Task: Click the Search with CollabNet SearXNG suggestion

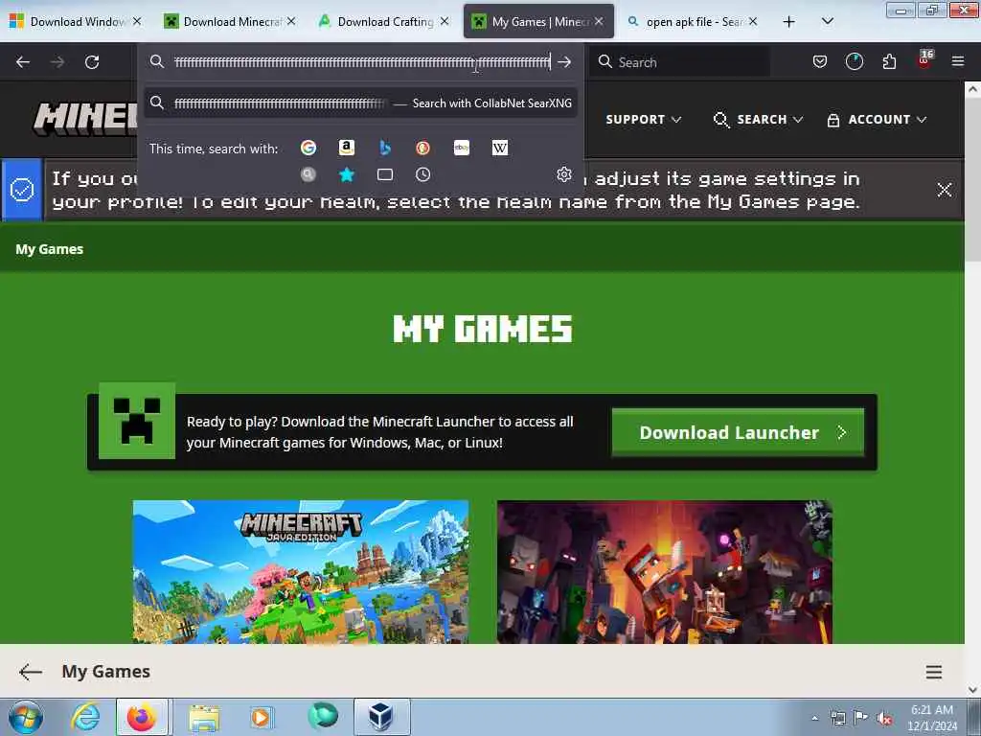Action: [360, 103]
